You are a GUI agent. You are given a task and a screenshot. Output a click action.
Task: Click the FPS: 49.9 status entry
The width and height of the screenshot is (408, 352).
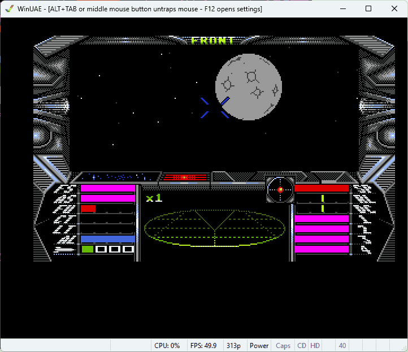tap(203, 345)
